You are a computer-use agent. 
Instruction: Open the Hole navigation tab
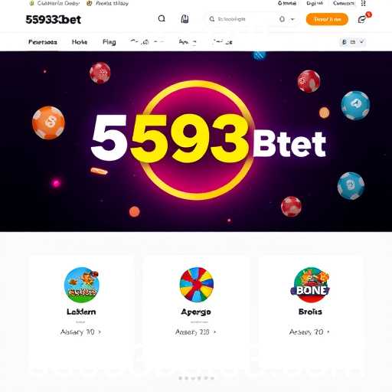click(80, 42)
